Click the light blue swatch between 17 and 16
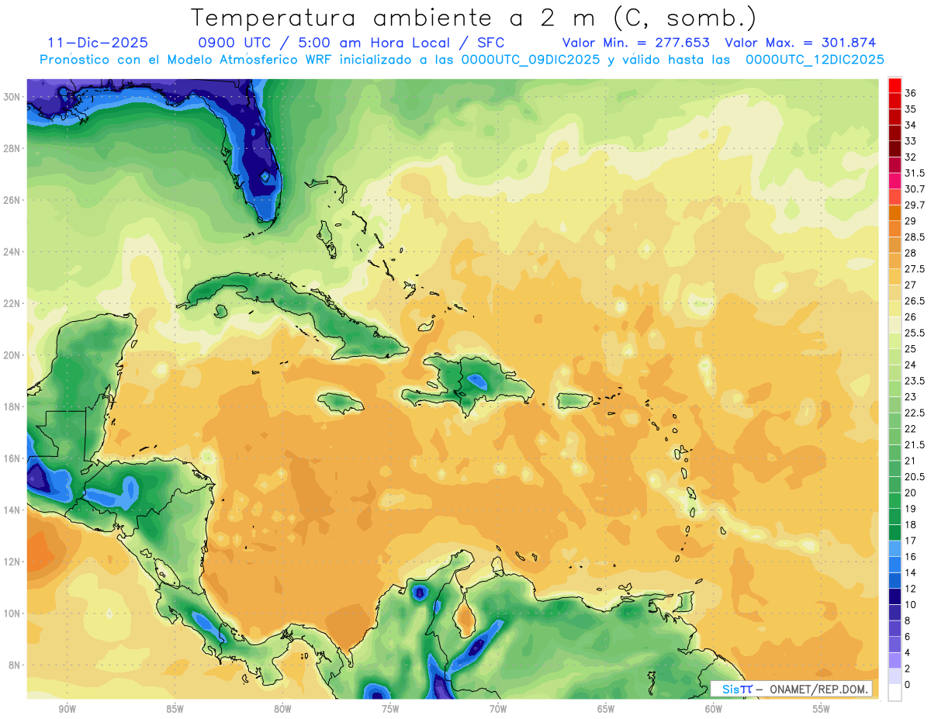This screenshot has width=931, height=719. click(x=895, y=548)
